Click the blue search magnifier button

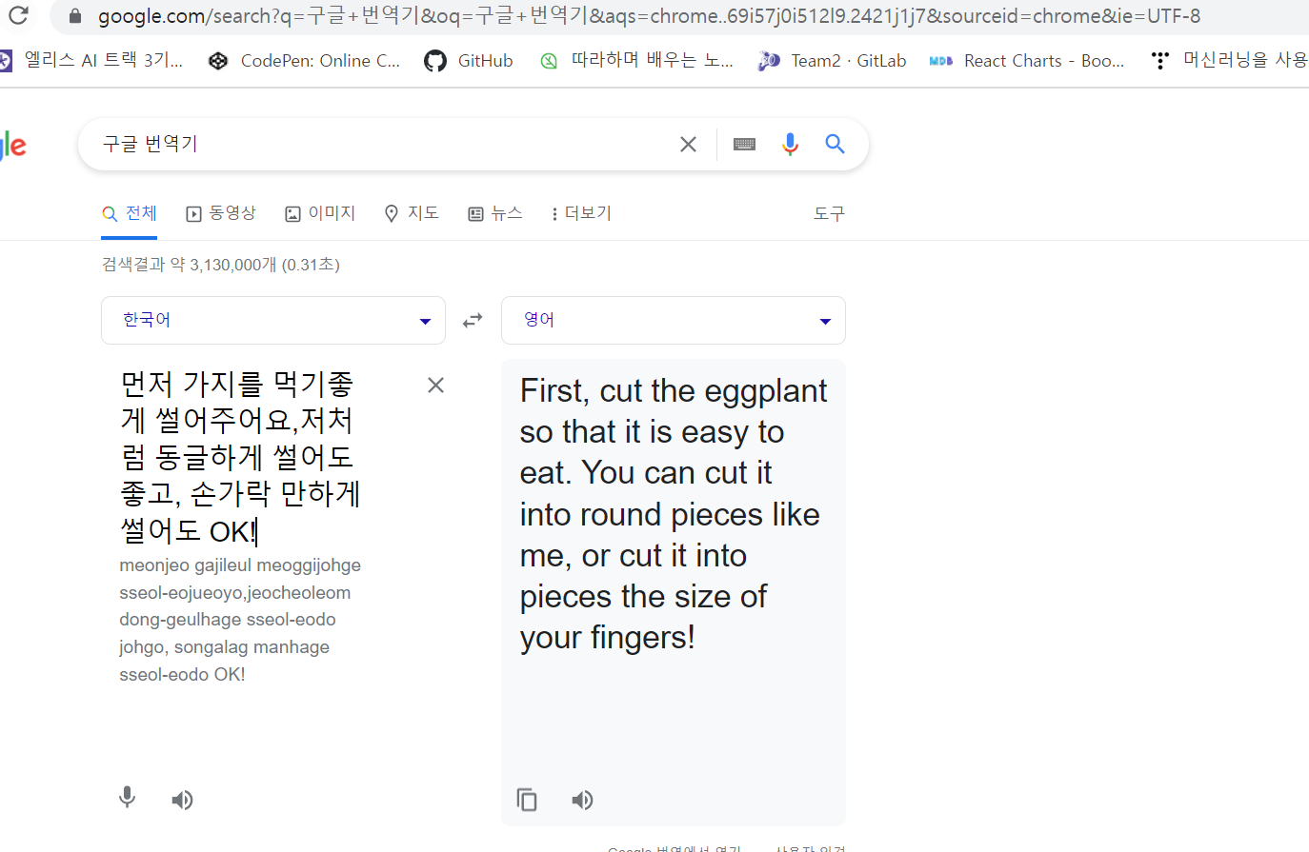coord(835,144)
